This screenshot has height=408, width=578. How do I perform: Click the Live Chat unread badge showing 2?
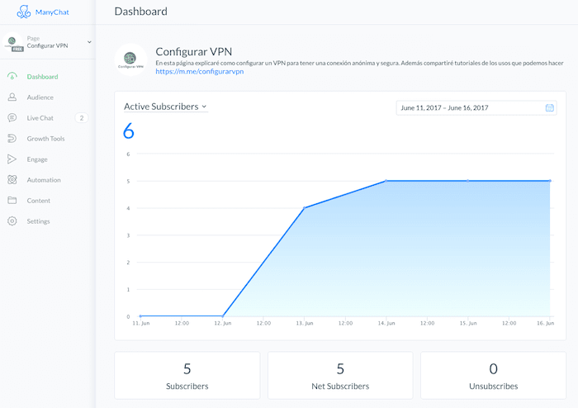point(82,118)
